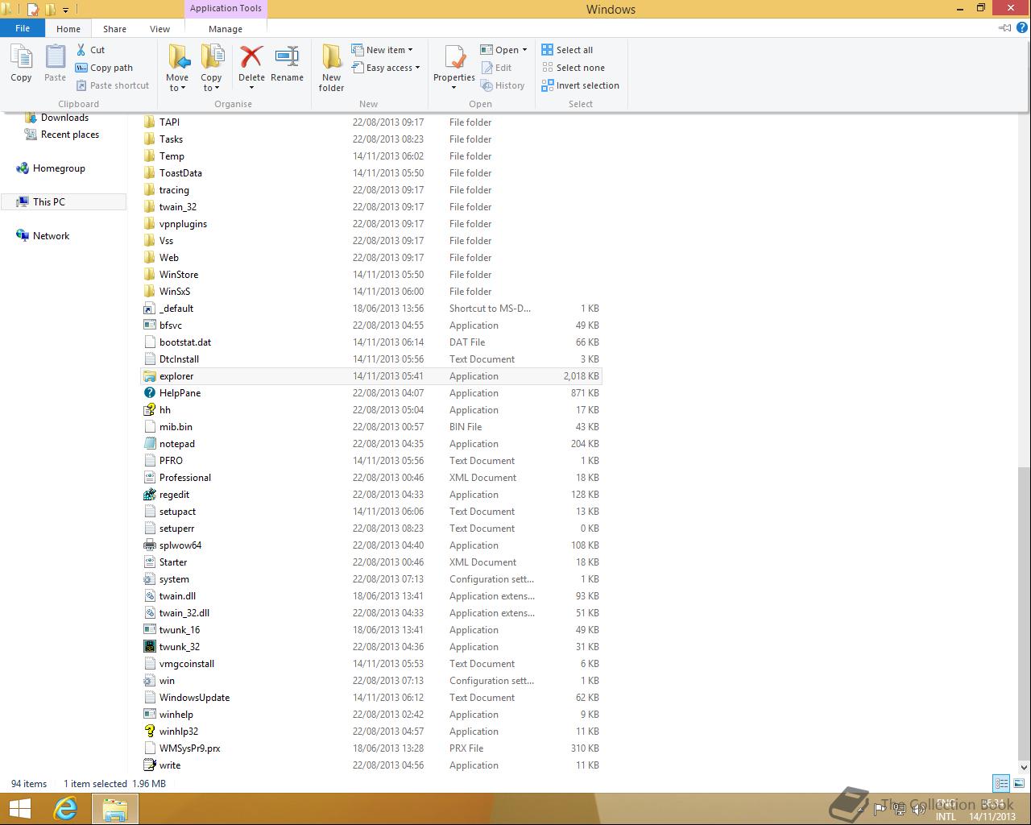Select the explorer file row
1031x825 pixels.
point(371,376)
